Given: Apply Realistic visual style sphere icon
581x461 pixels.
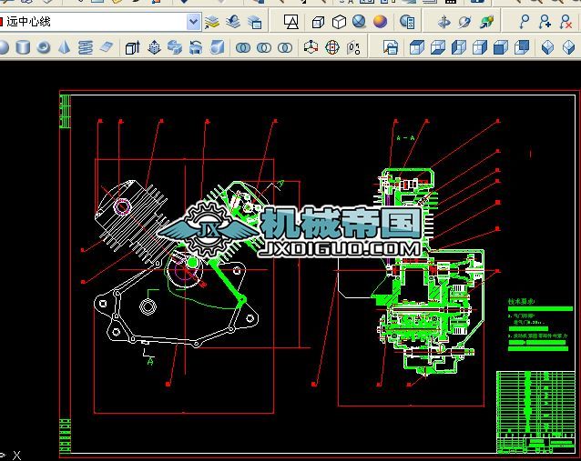Looking at the screenshot, I should point(359,22).
